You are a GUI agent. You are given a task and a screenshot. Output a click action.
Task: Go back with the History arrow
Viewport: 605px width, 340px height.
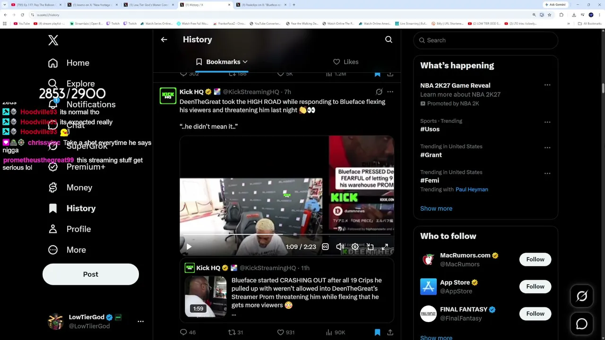point(164,40)
